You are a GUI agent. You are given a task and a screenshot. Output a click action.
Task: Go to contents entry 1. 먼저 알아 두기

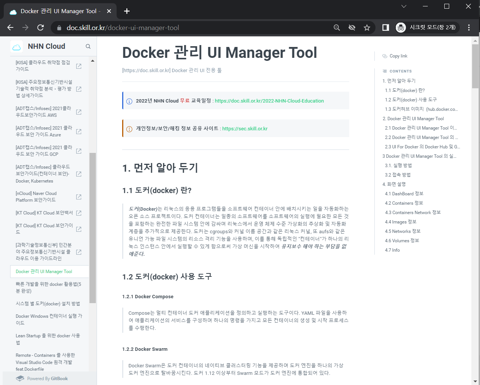tap(399, 81)
